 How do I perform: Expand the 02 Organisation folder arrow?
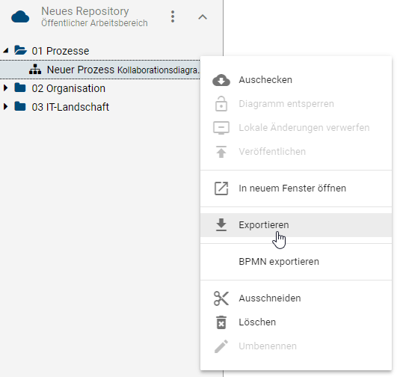click(6, 88)
